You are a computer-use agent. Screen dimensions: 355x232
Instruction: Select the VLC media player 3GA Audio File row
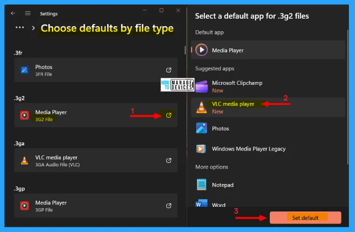click(x=96, y=160)
